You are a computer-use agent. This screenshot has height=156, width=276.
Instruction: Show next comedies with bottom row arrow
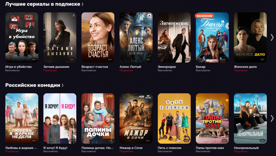click(x=272, y=118)
